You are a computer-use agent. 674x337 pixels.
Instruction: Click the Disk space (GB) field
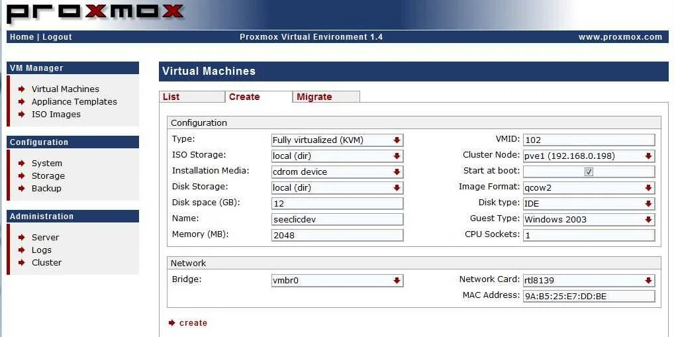(338, 204)
